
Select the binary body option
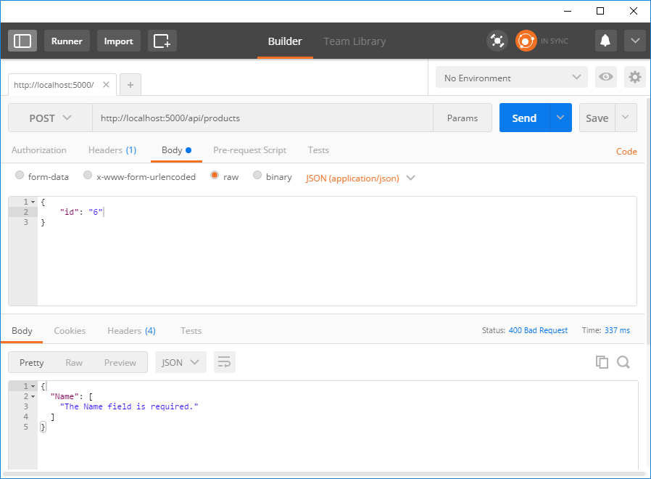click(257, 176)
